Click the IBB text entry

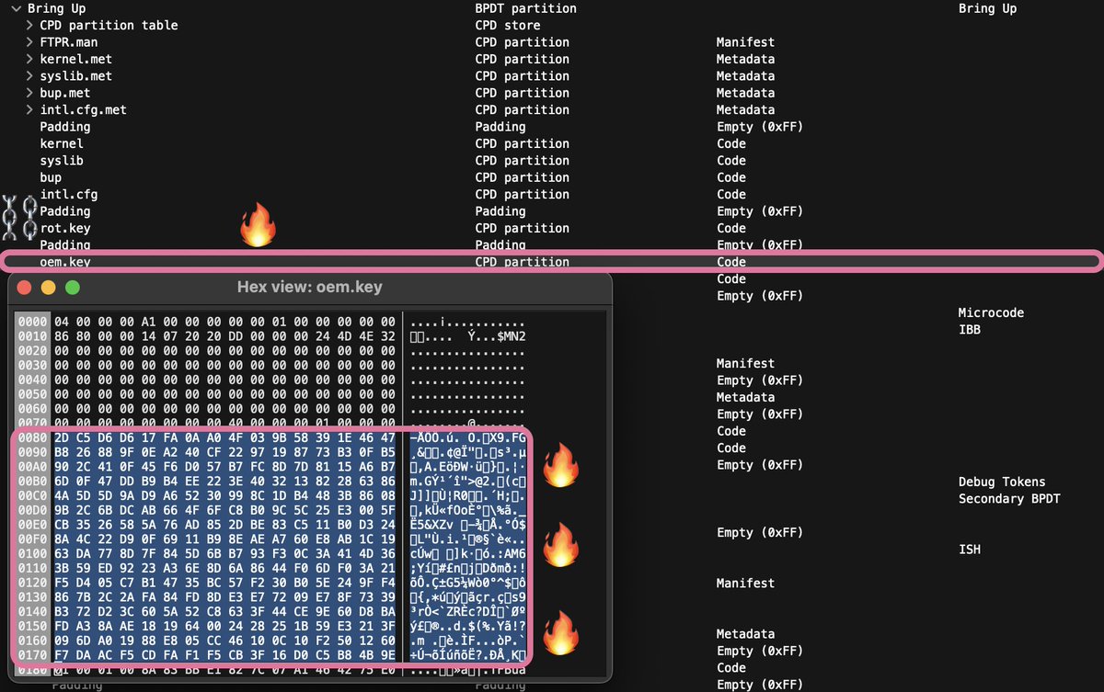click(970, 329)
